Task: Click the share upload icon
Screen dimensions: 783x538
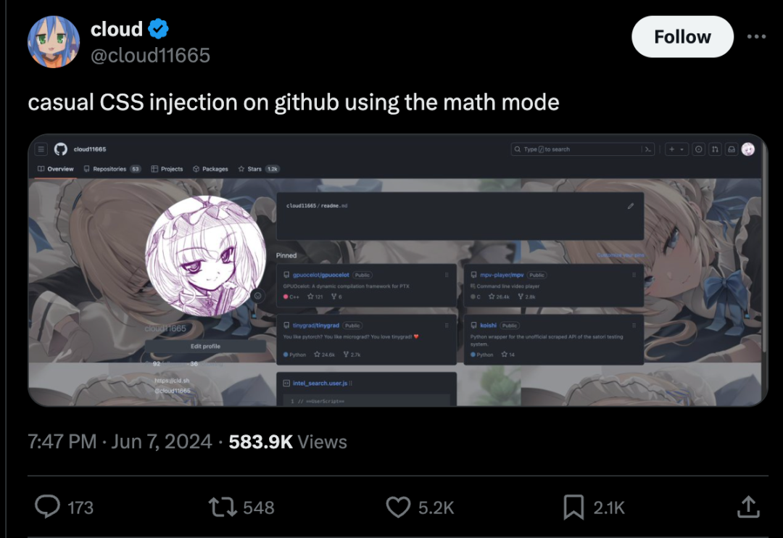Action: coord(748,507)
